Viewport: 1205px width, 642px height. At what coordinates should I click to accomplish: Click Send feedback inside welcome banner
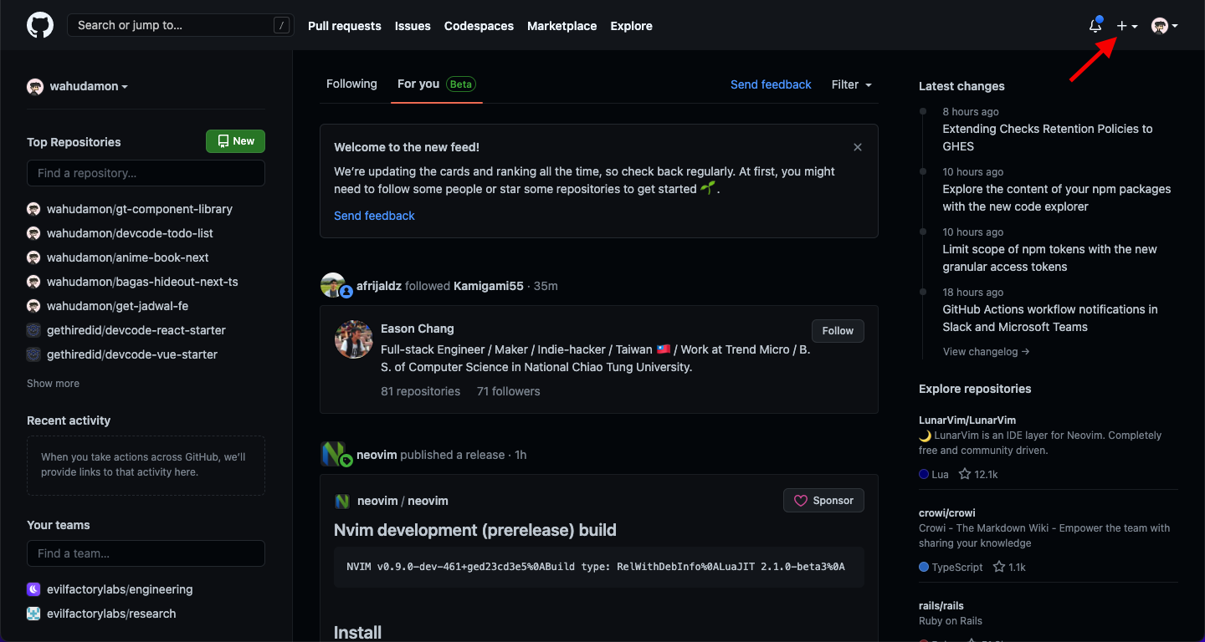pos(374,216)
